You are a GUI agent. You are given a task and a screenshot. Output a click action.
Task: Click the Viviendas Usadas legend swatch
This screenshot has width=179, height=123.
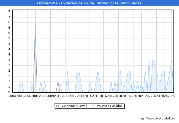click(x=93, y=106)
